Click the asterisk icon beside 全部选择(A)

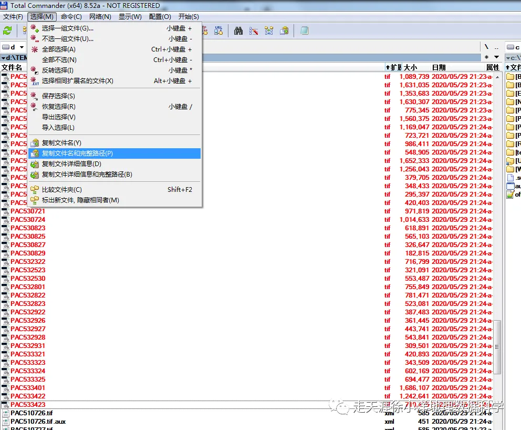coord(35,49)
